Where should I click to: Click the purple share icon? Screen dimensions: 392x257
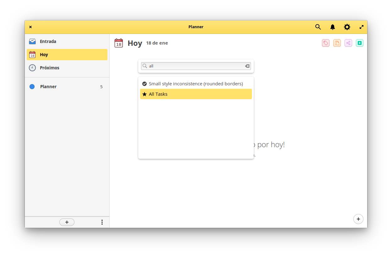click(348, 43)
